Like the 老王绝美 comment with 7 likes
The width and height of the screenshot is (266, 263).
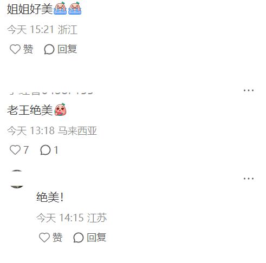coord(15,150)
